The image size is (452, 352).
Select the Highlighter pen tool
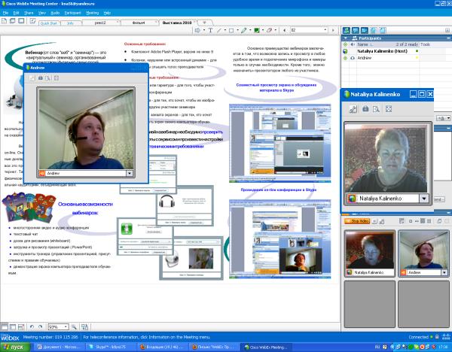(244, 30)
